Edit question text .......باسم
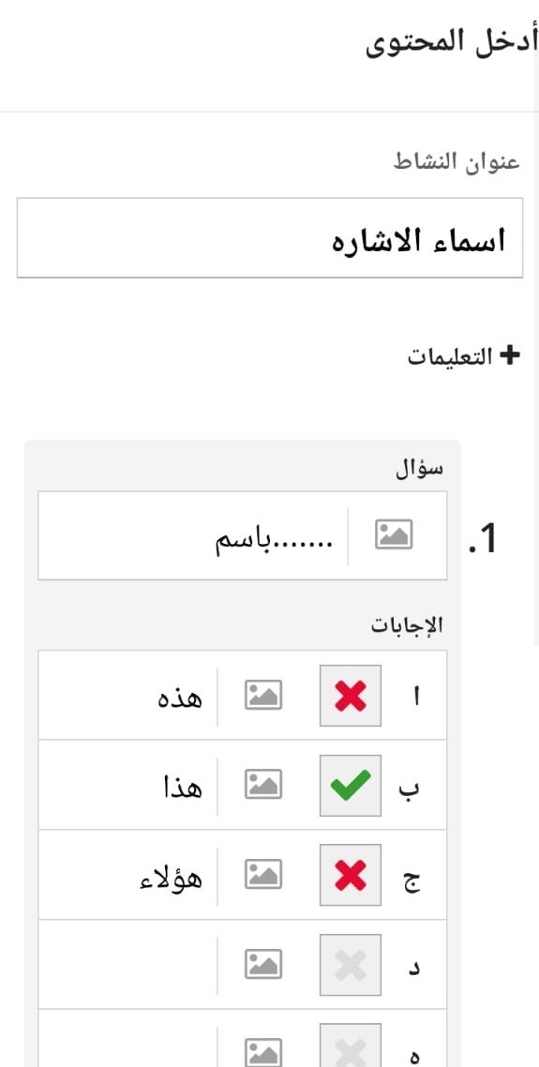This screenshot has height=1067, width=539. point(193,535)
